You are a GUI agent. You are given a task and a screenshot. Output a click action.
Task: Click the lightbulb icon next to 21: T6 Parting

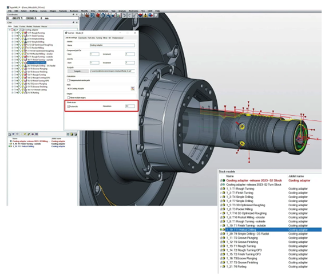pyautogui.click(x=23, y=93)
